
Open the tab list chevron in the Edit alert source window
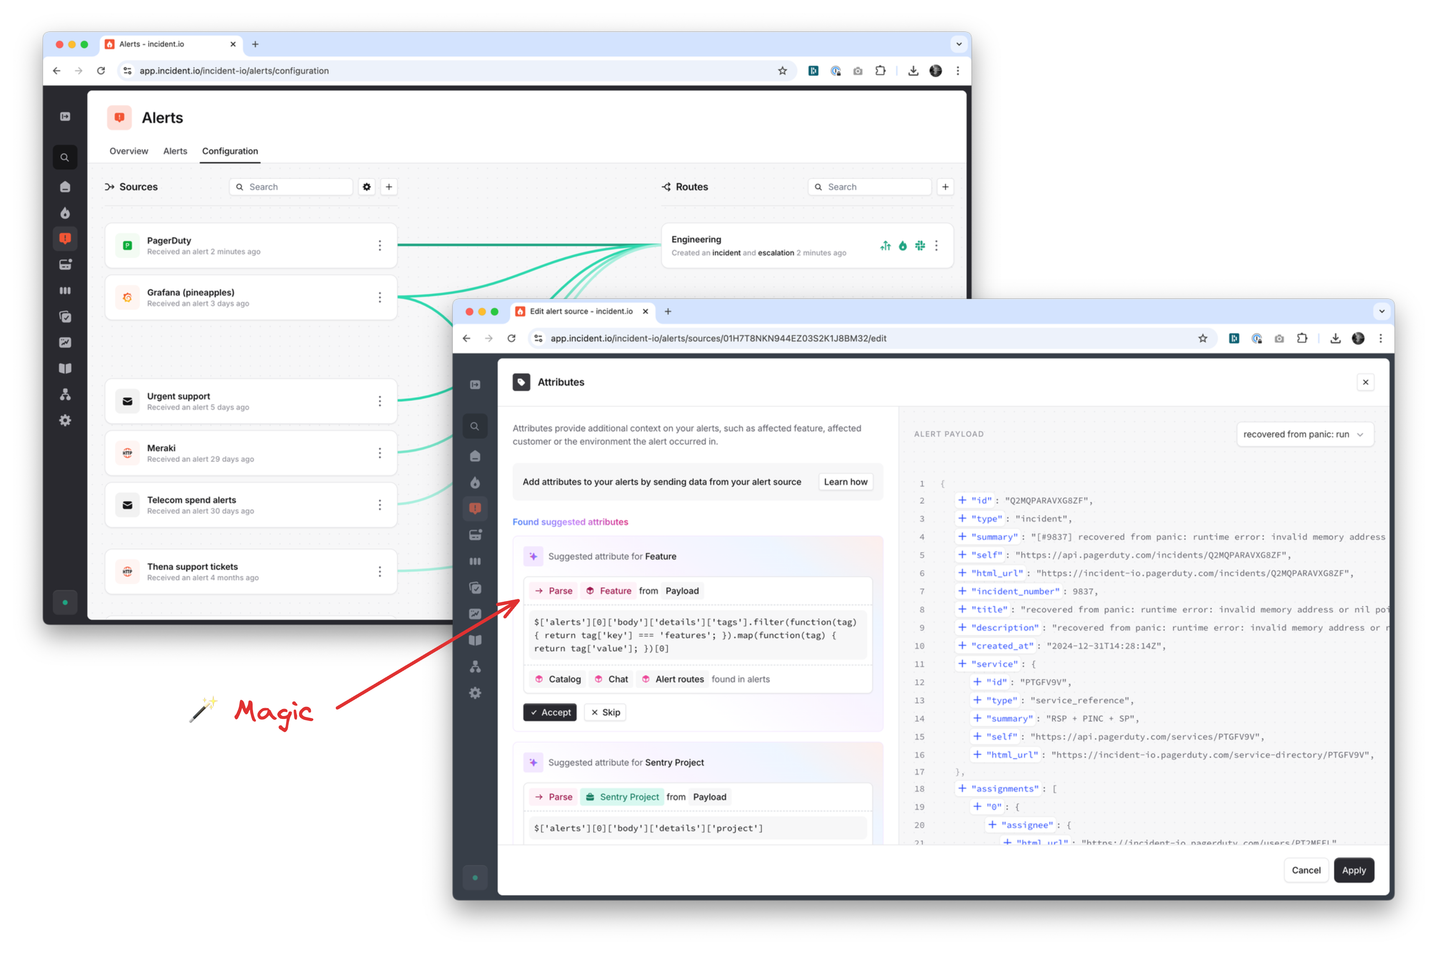[1382, 311]
